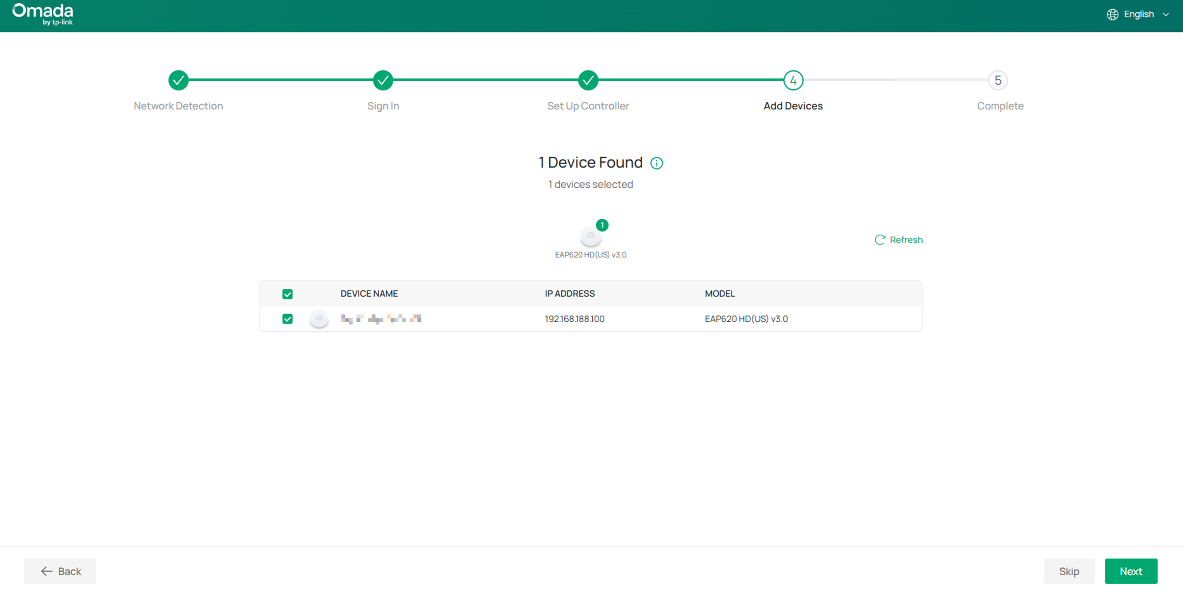
Task: Open the English language dropdown
Action: point(1139,14)
